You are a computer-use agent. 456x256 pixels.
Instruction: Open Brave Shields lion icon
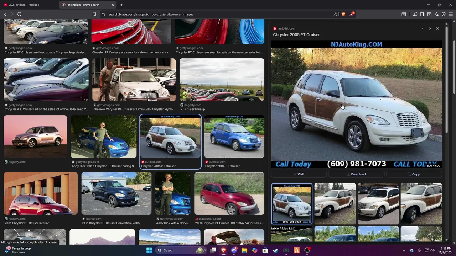[x=343, y=14]
